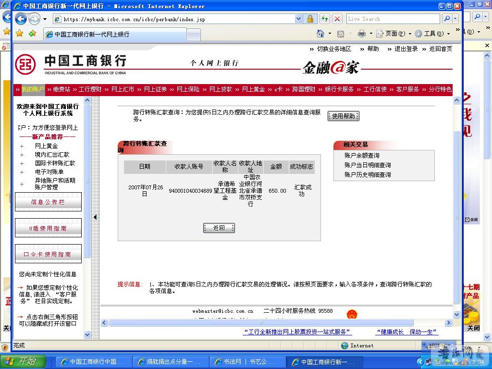Open the 工具 (Tools) menu
Screen dimensions: 492x369
(x=433, y=34)
